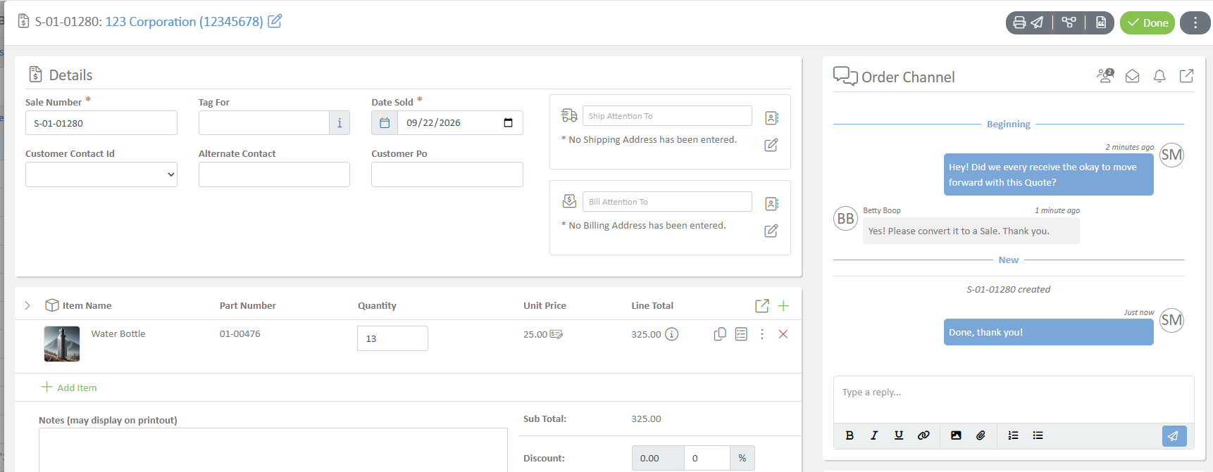Click the Details section document icon
Image resolution: width=1213 pixels, height=472 pixels.
pos(35,75)
